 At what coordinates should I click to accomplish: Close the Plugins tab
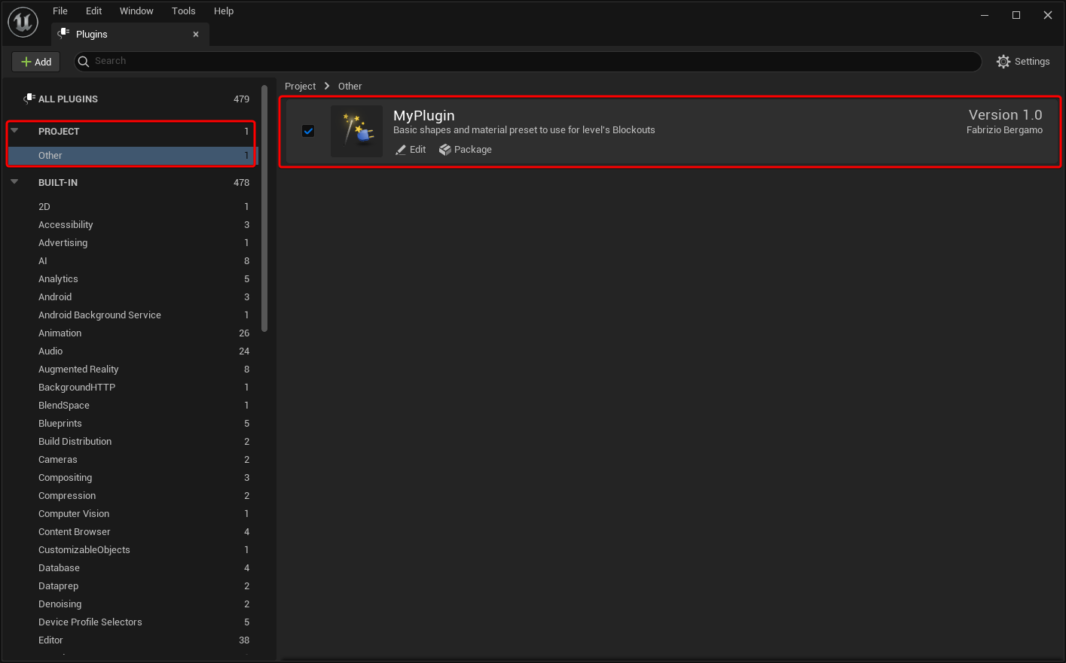[x=196, y=34]
